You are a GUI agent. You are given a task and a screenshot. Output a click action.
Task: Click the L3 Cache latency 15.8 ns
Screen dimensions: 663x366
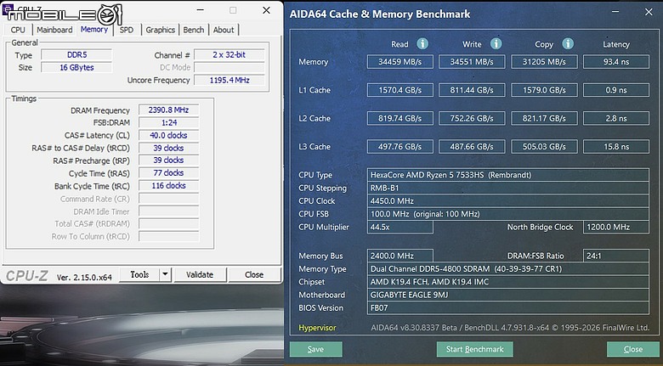pos(616,147)
